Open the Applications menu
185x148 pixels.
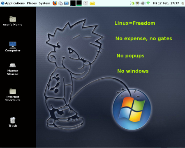point(15,3)
